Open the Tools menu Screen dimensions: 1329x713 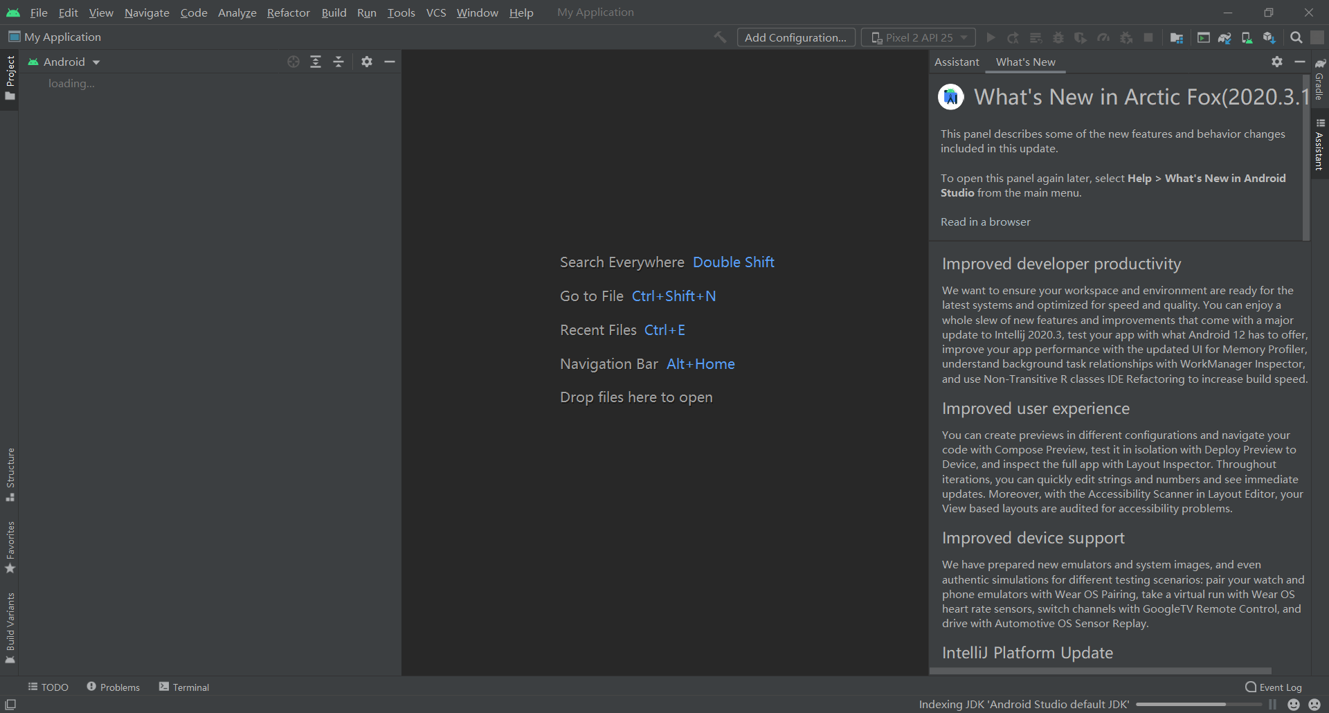point(401,12)
